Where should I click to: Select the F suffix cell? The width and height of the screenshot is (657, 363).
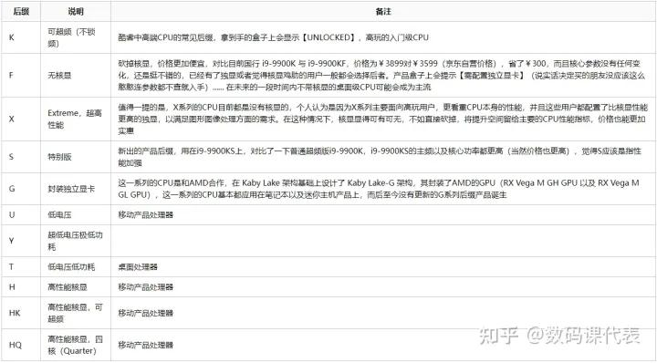(21, 76)
